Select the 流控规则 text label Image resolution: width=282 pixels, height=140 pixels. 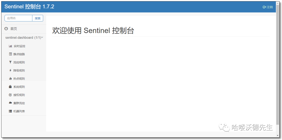(x=19, y=62)
